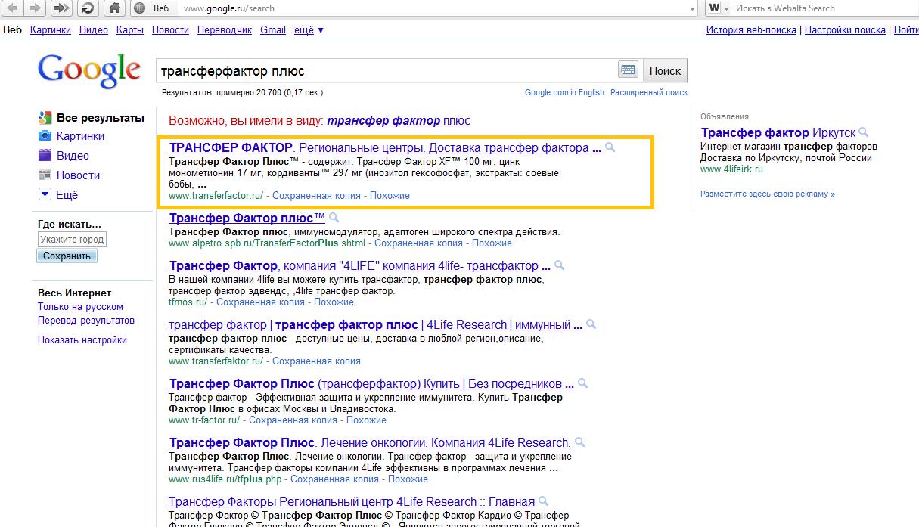
Task: Expand the Ещё sidebar arrow
Action: pyautogui.click(x=45, y=195)
